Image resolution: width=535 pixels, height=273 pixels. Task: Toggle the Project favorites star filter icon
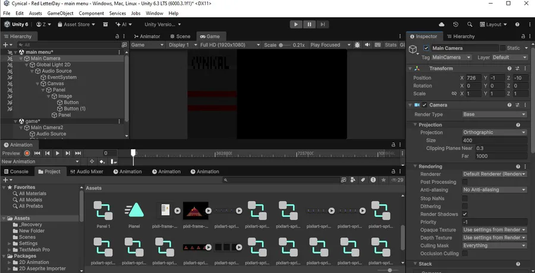383,180
